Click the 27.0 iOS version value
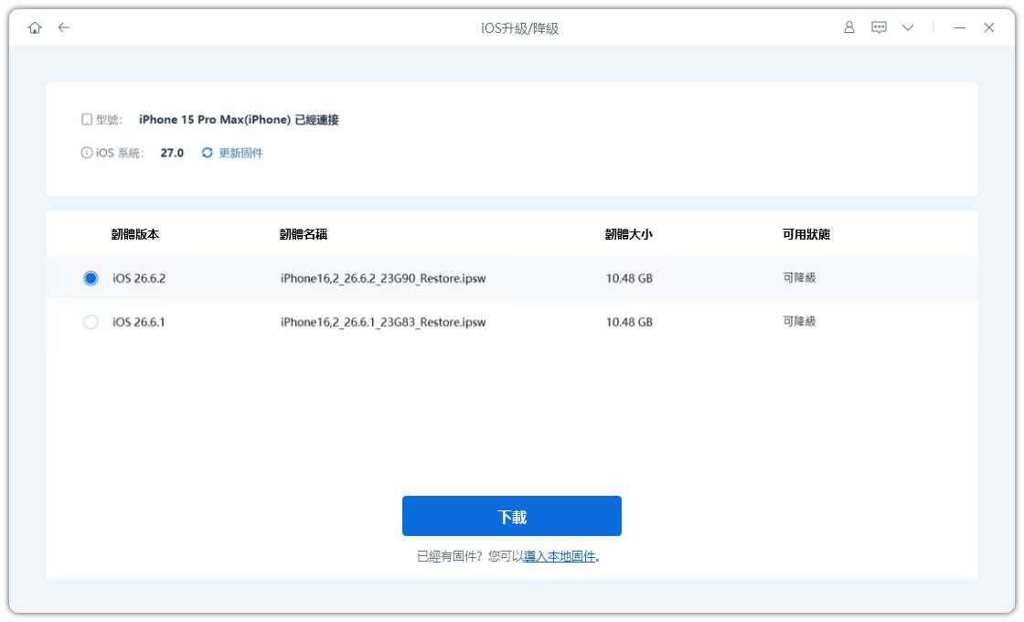The width and height of the screenshot is (1024, 622). (172, 153)
